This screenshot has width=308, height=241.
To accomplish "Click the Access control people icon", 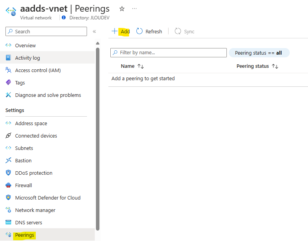I will coord(8,70).
